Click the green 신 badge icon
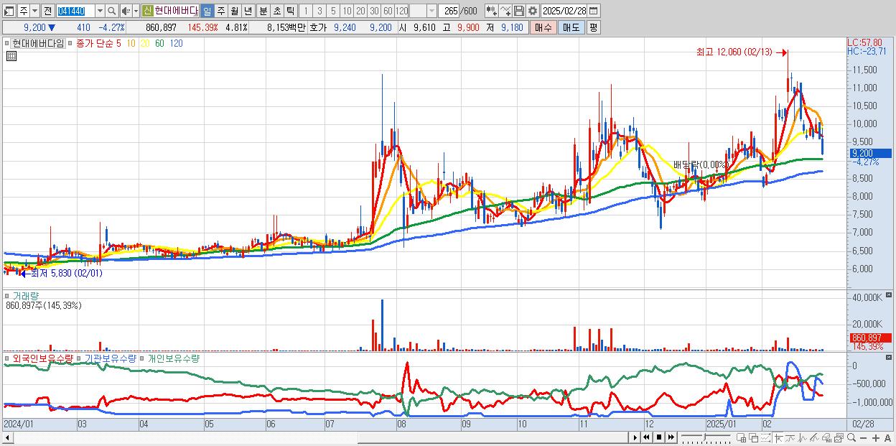896x446 pixels. 147,11
